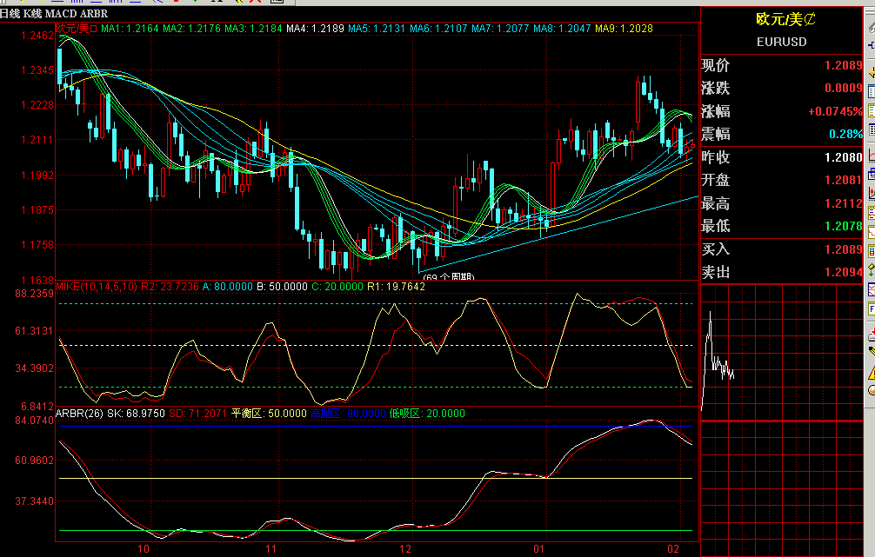
Task: Select the MA9: 1.2028 legend value
Action: coord(624,29)
